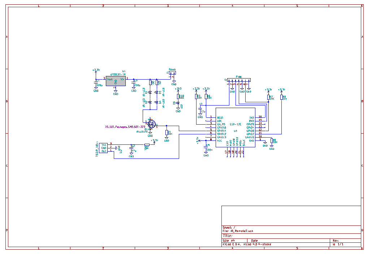
Task: Select the Prog header J2 connector
Action: tap(239, 80)
